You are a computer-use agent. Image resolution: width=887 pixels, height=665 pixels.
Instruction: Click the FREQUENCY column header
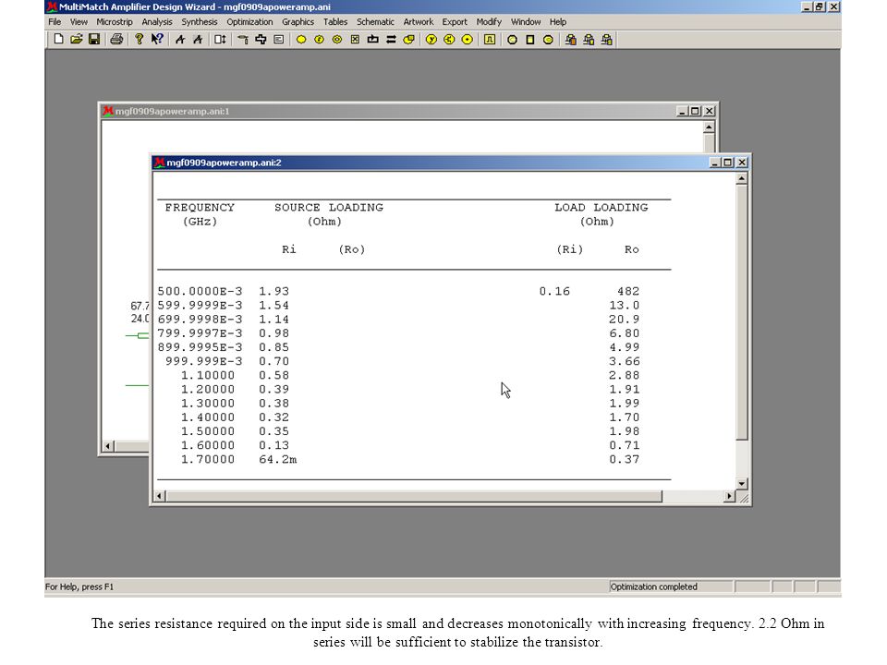tap(200, 208)
